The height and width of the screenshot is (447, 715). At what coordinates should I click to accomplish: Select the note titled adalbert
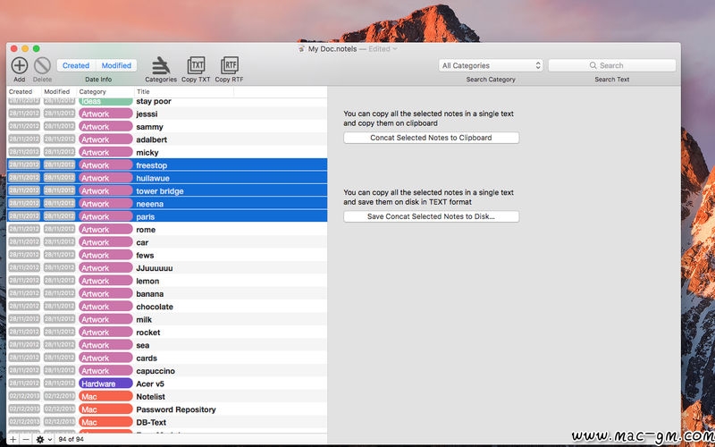pyautogui.click(x=167, y=139)
